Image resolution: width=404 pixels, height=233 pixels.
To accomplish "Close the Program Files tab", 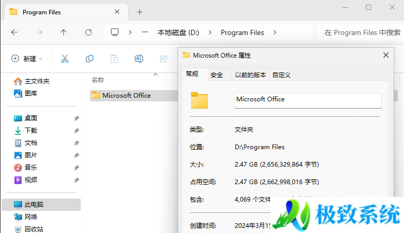I will point(117,12).
